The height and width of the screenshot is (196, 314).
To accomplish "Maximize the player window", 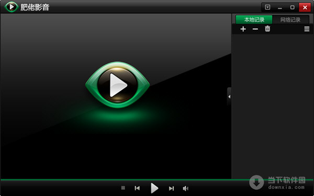I will click(x=293, y=7).
